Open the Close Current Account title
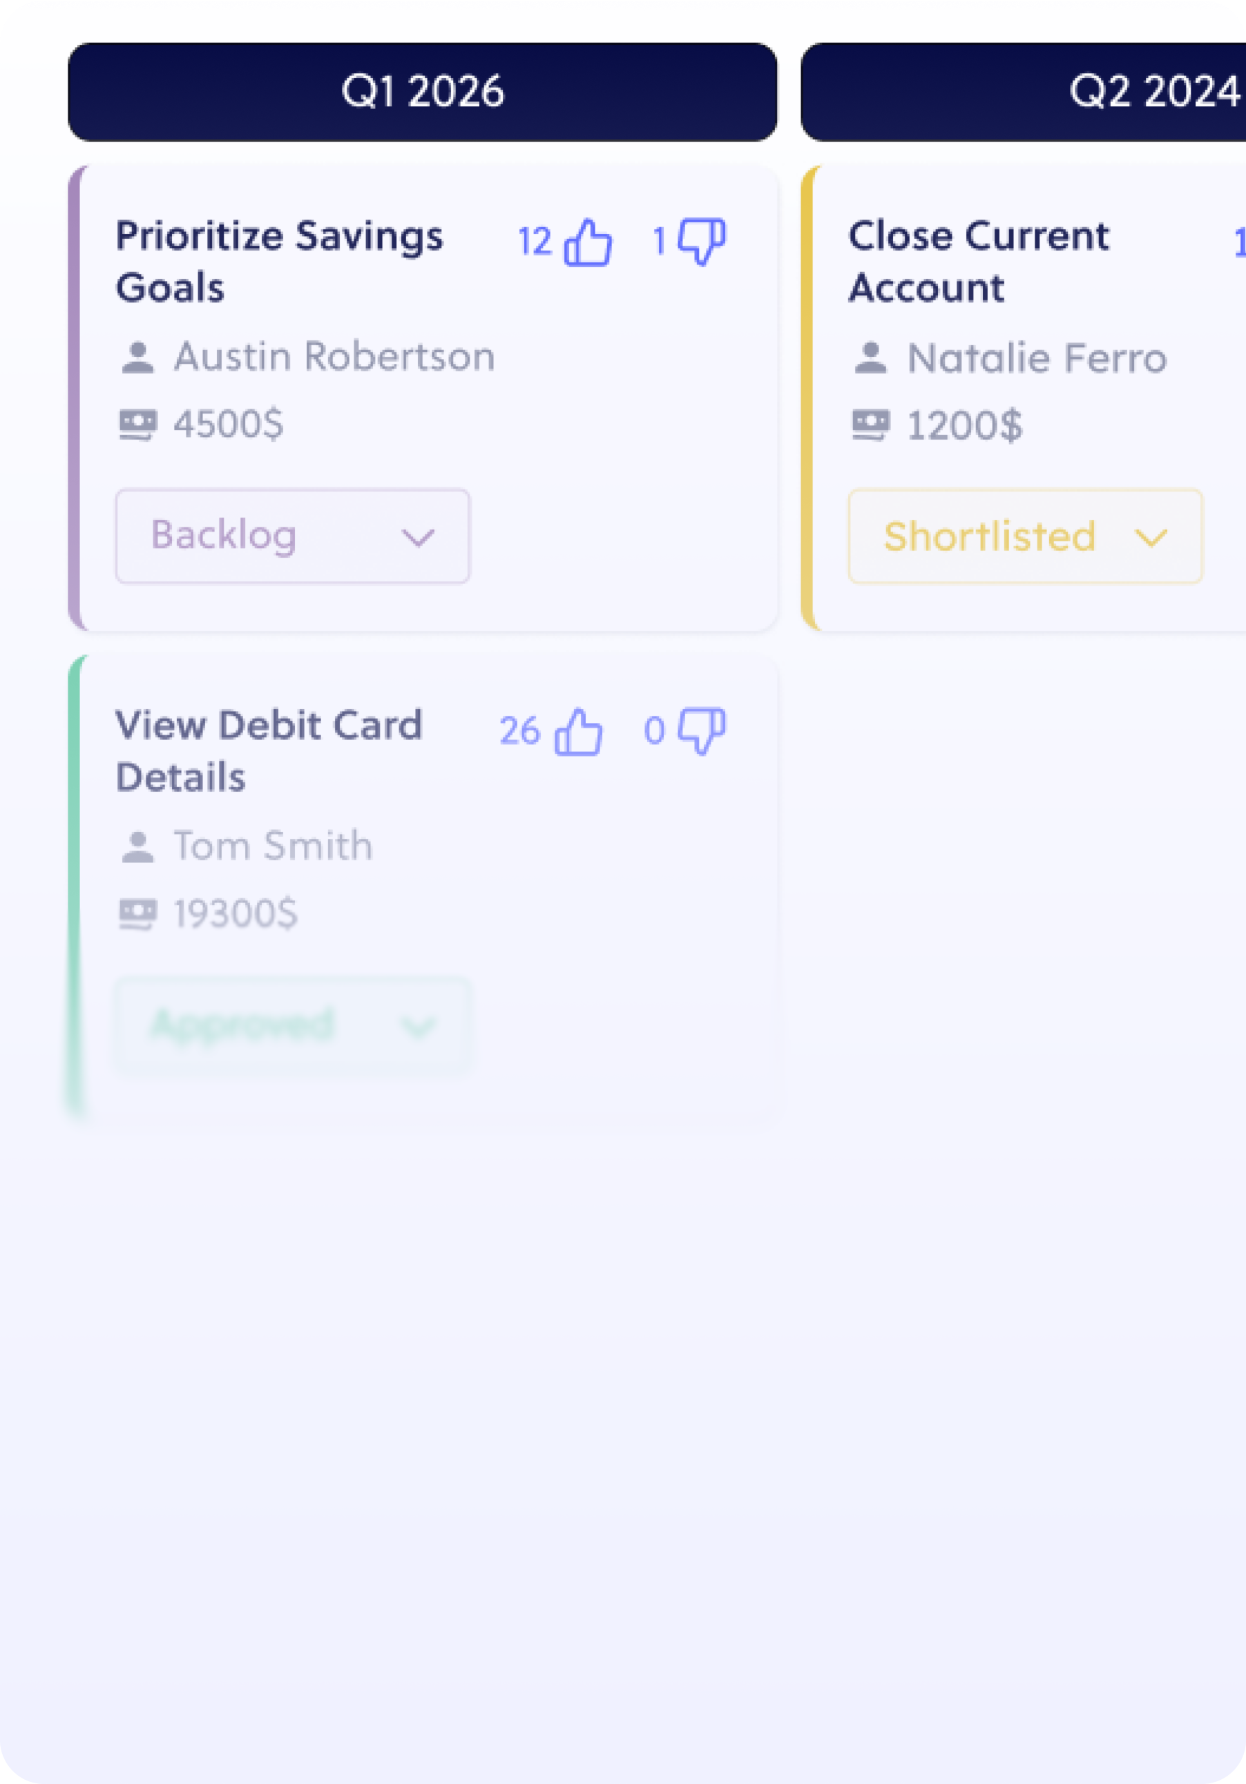Screen dimensions: 1246x1784 (979, 261)
